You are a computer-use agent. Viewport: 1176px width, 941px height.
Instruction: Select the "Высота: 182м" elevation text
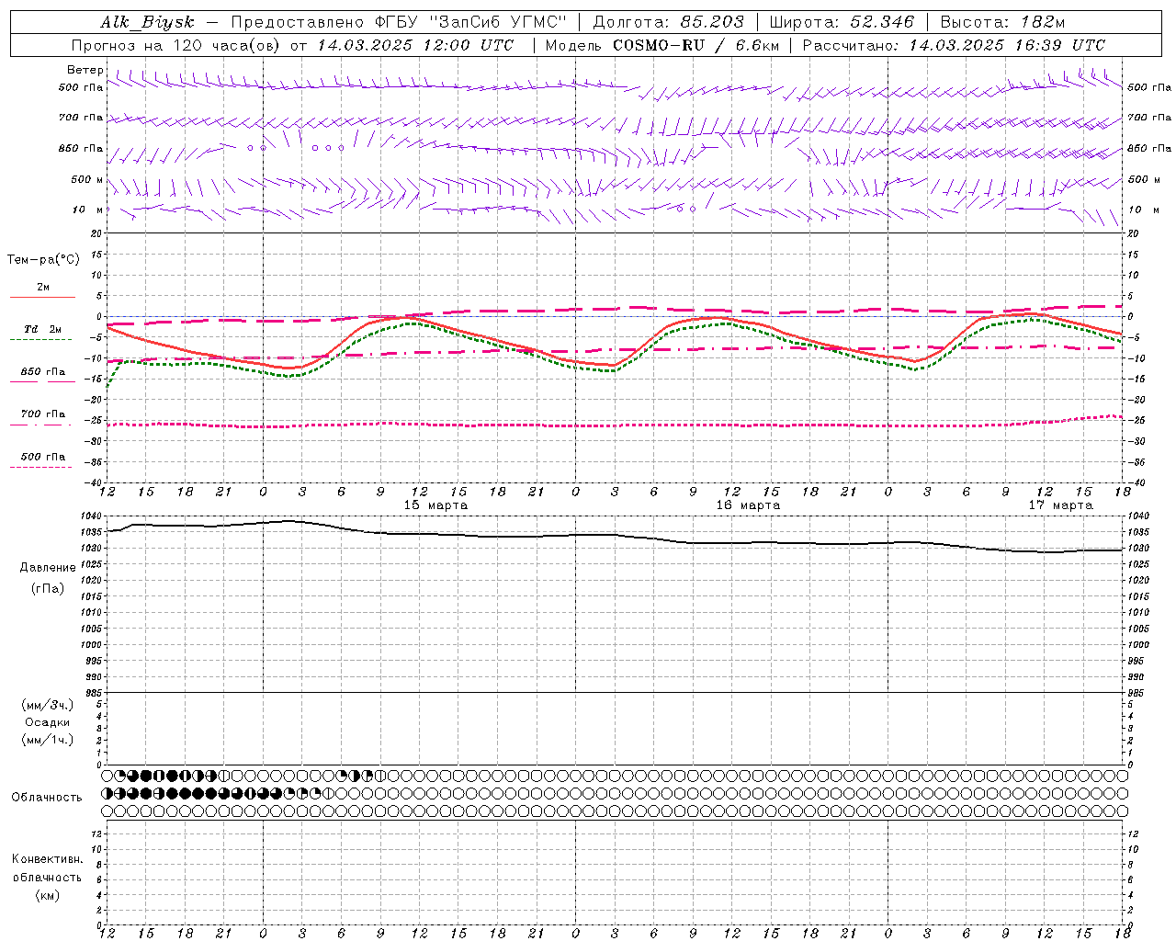1002,23
